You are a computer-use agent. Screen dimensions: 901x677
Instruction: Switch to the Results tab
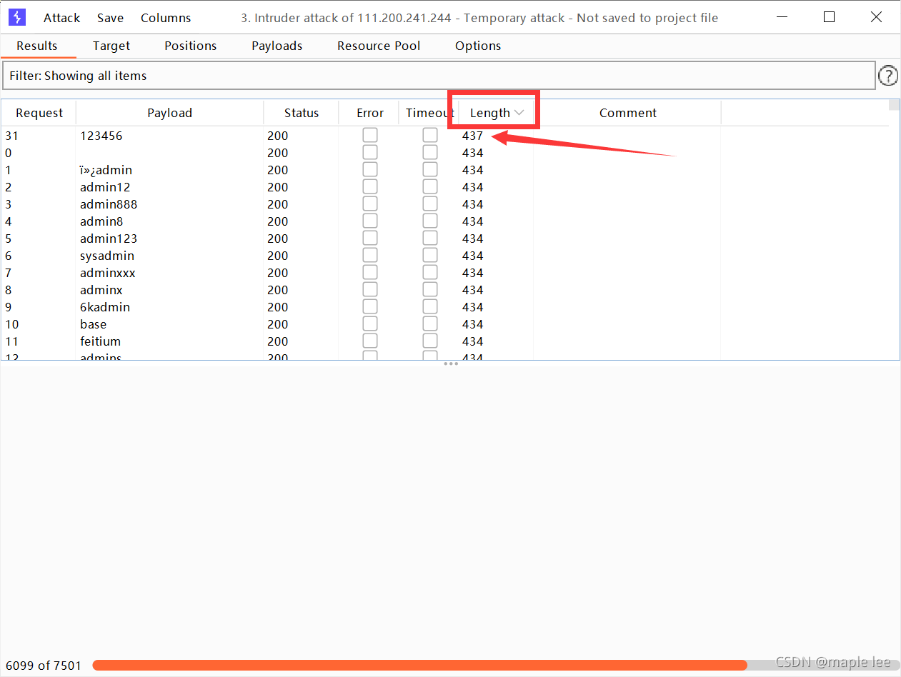pyautogui.click(x=37, y=46)
